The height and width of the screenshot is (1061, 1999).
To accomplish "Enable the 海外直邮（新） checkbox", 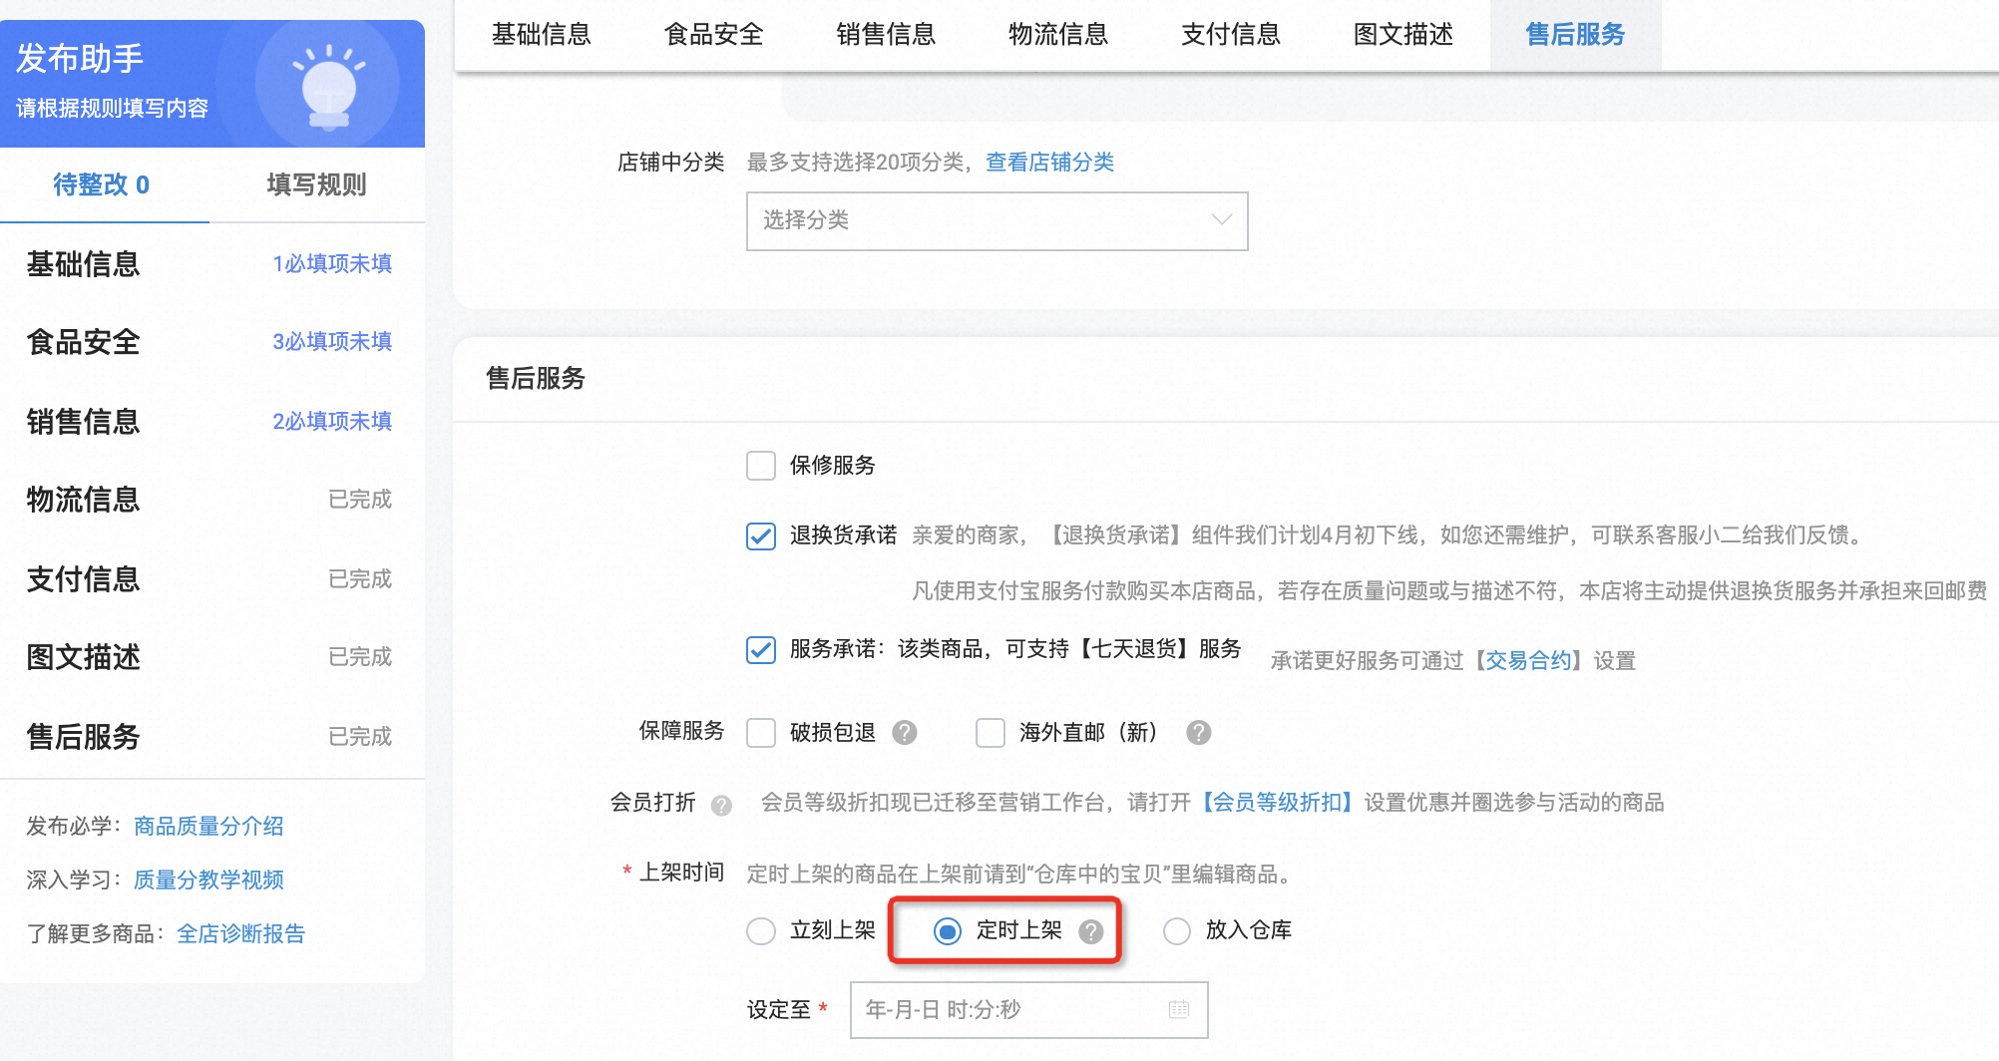I will (x=991, y=733).
